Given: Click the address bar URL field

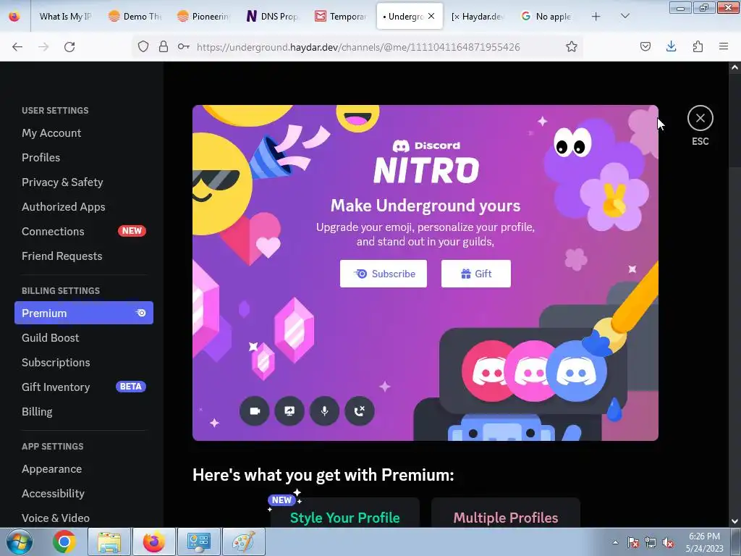Looking at the screenshot, I should click(x=358, y=47).
